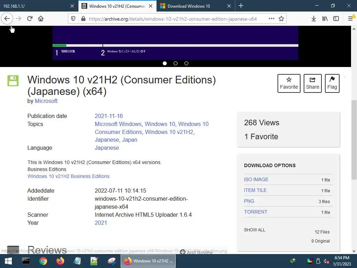Click the green floppy disk software icon

(13, 81)
